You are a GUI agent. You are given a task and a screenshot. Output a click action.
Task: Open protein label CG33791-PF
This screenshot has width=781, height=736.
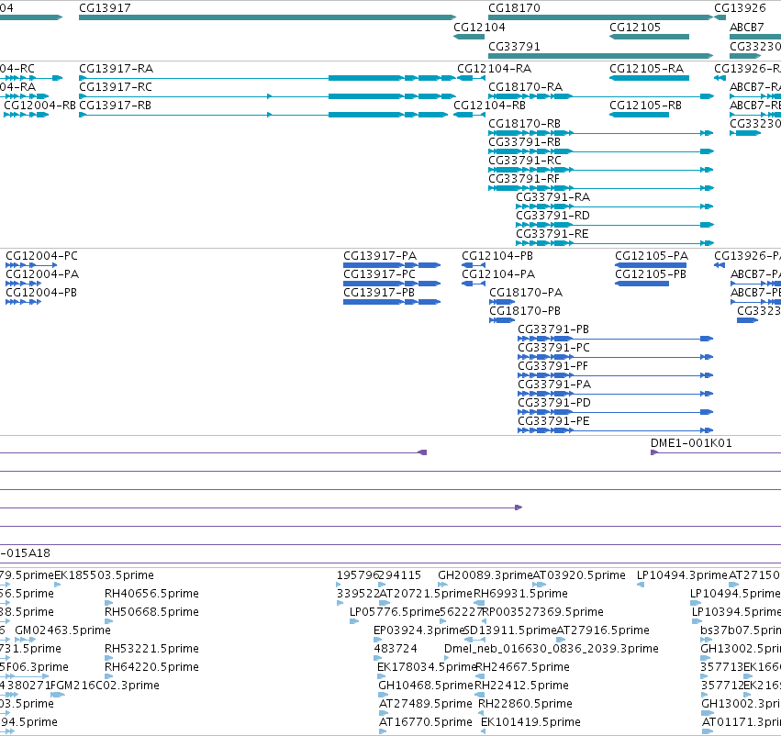(x=552, y=367)
